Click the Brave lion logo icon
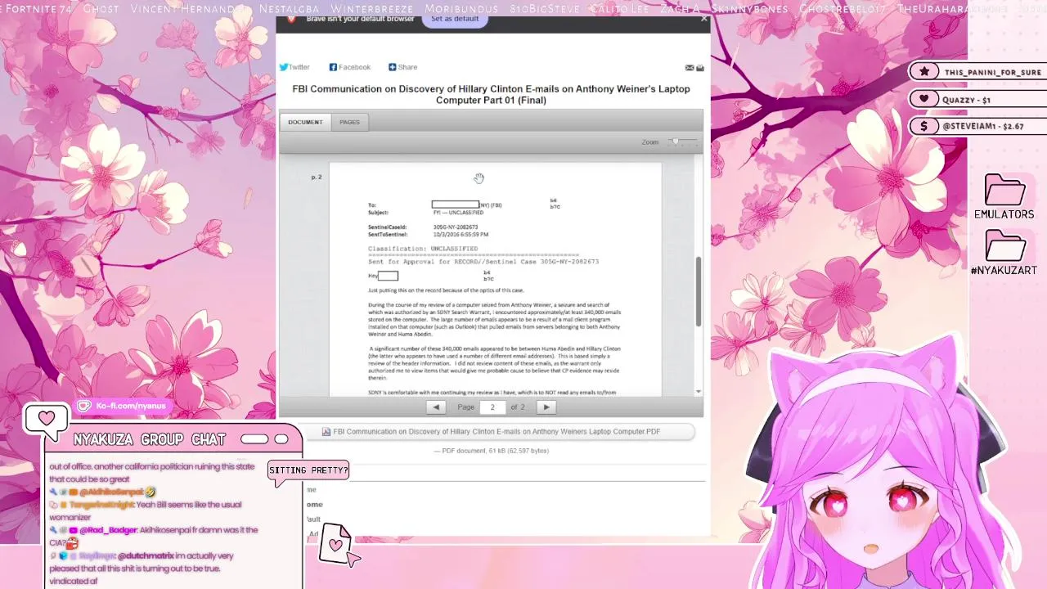 pos(290,18)
